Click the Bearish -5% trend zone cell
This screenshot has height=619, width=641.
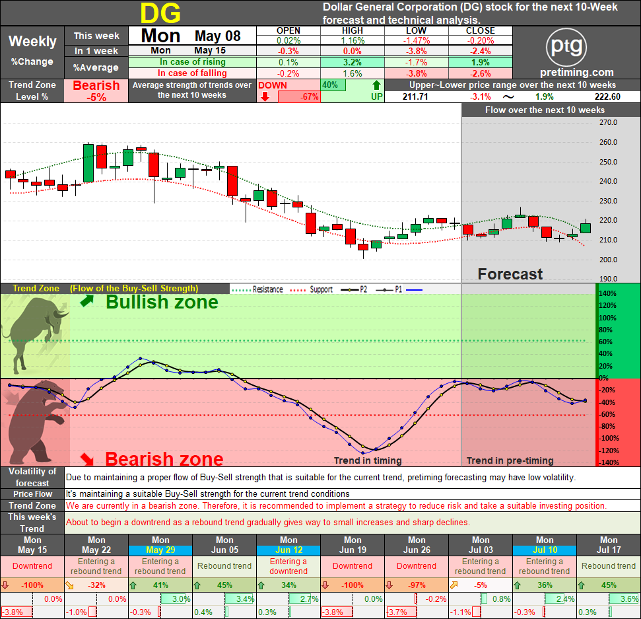pyautogui.click(x=96, y=91)
